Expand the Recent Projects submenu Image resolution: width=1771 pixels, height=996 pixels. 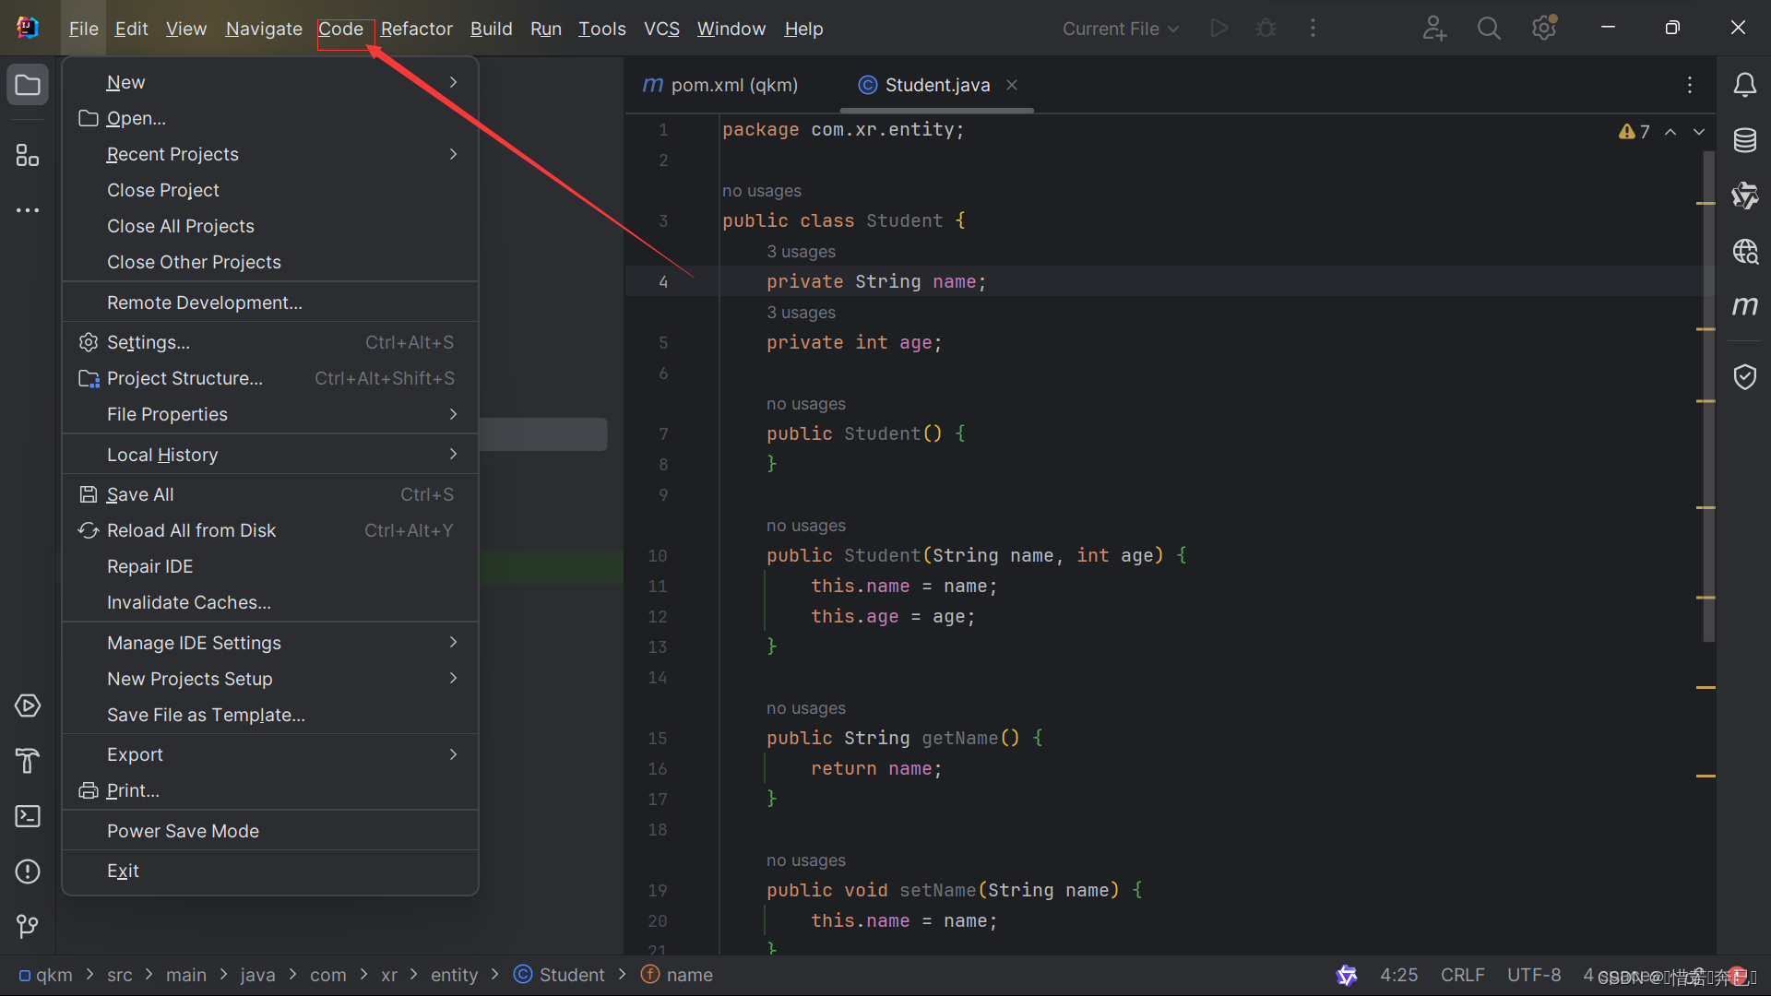point(270,154)
